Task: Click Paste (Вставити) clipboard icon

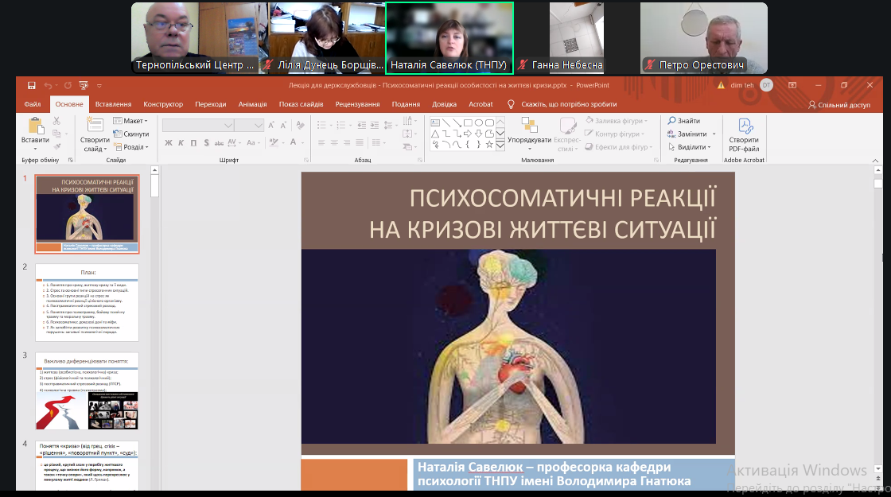Action: tap(35, 126)
